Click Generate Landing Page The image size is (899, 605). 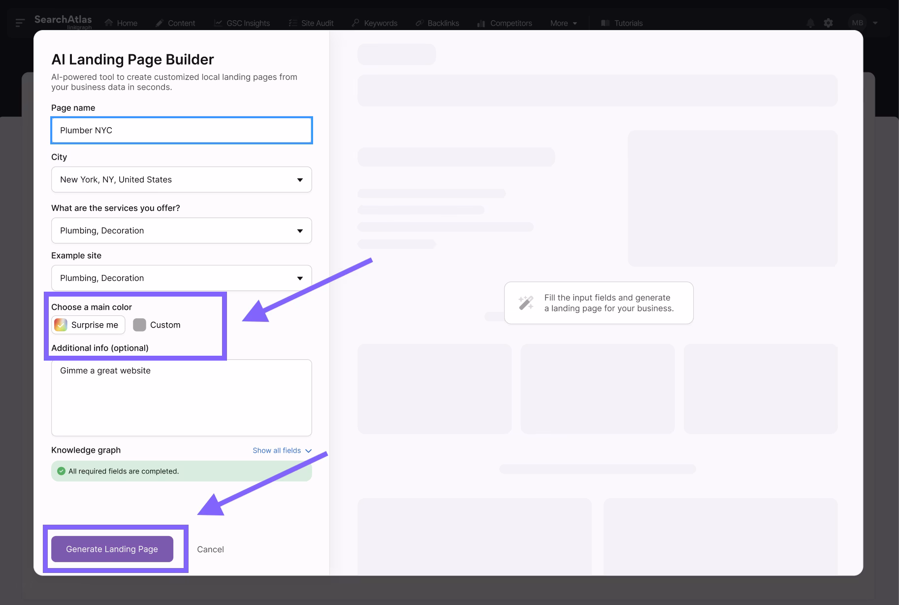click(x=111, y=549)
